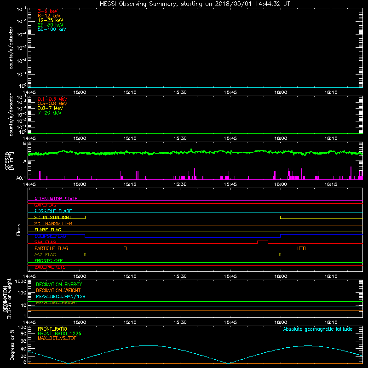Screen dimensions: 368x368
Task: Click the DECIMATION_ENERGY legend label
Action: coord(59,284)
